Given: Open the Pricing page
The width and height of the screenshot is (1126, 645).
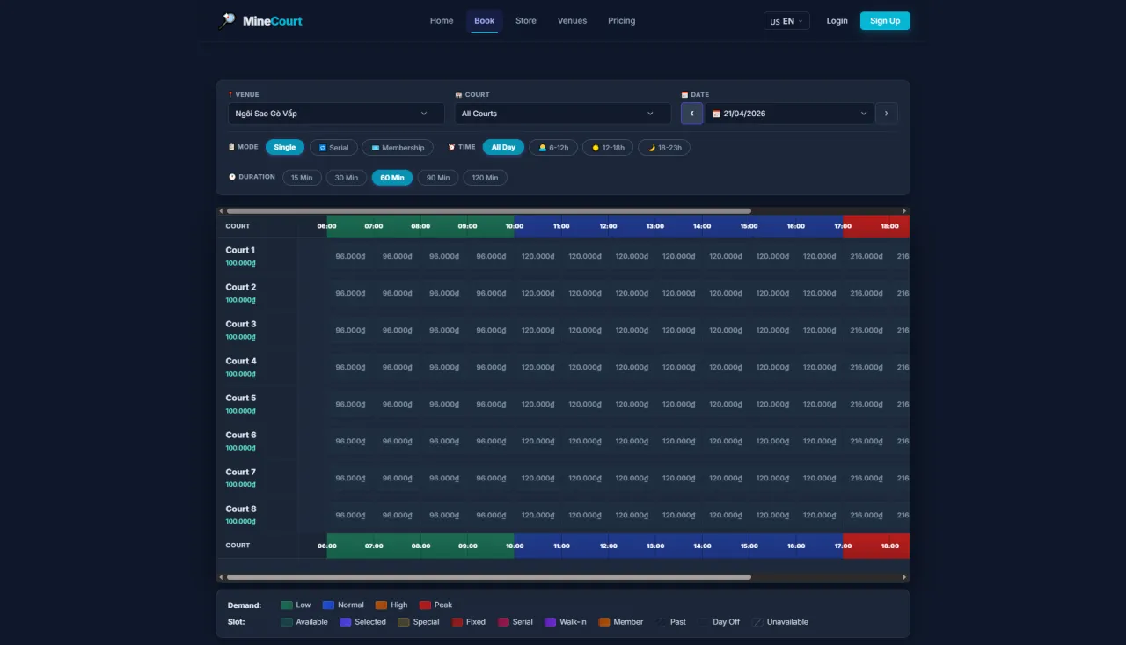Looking at the screenshot, I should (621, 21).
